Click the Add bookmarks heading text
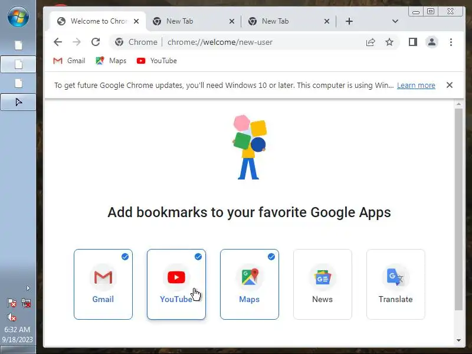Image resolution: width=472 pixels, height=354 pixels. (249, 212)
